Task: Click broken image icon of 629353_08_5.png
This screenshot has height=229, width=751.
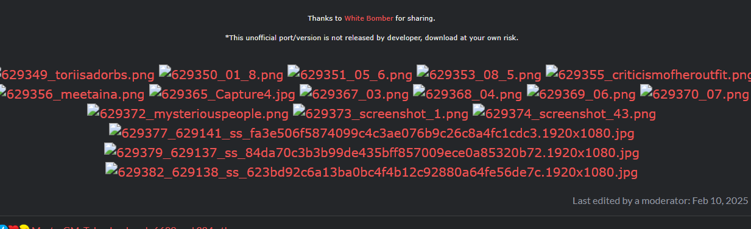Action: coord(423,71)
